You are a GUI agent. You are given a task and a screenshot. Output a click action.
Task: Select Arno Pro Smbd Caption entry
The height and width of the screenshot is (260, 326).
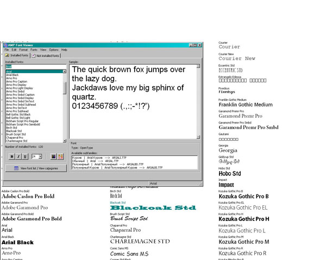(x=34, y=95)
